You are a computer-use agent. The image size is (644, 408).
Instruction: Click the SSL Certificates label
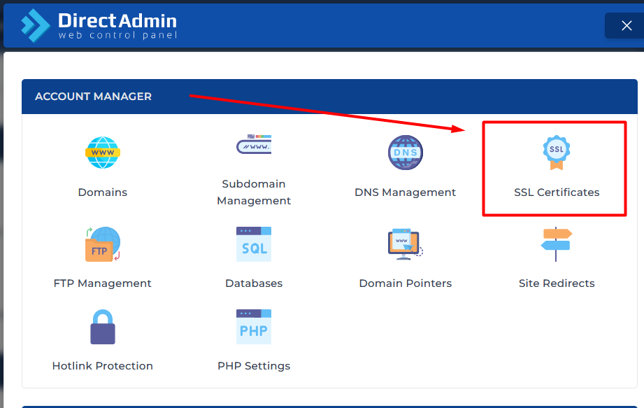tap(557, 192)
